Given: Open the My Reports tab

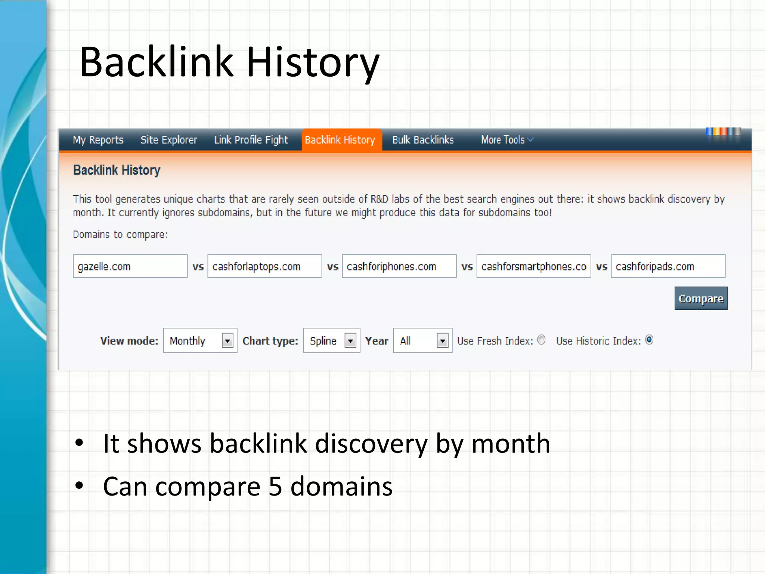Looking at the screenshot, I should coord(98,140).
